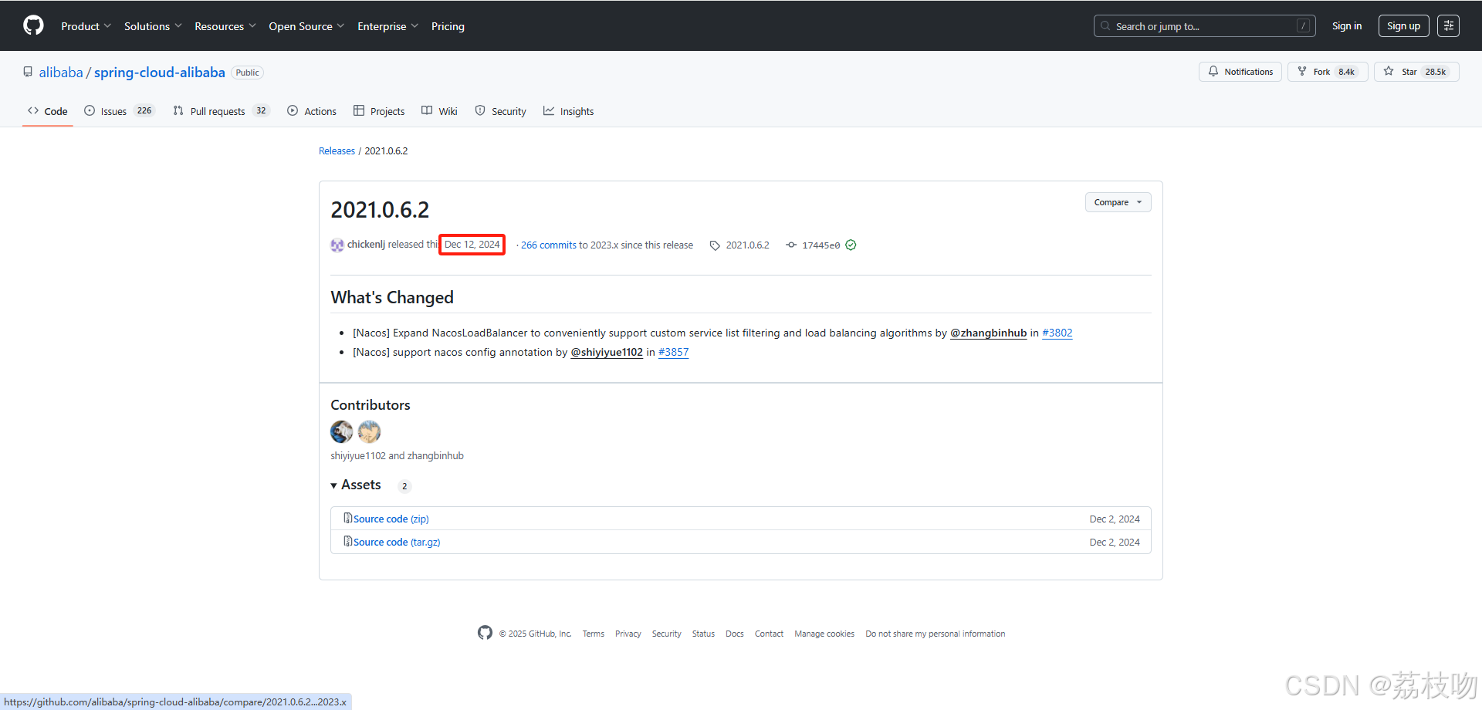Screen dimensions: 1482x710
Task: Open the Insights tab
Action: tap(568, 111)
